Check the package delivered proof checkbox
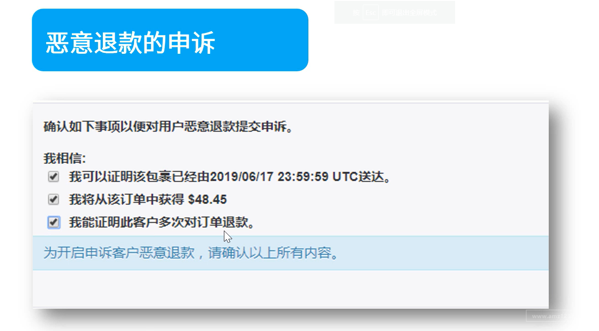Image resolution: width=599 pixels, height=331 pixels. (x=53, y=177)
